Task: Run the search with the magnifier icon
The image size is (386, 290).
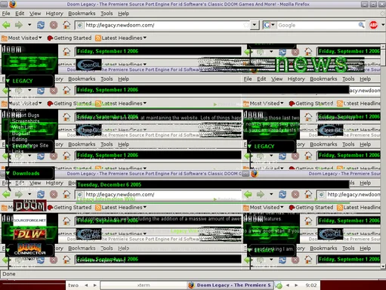Action: click(361, 25)
